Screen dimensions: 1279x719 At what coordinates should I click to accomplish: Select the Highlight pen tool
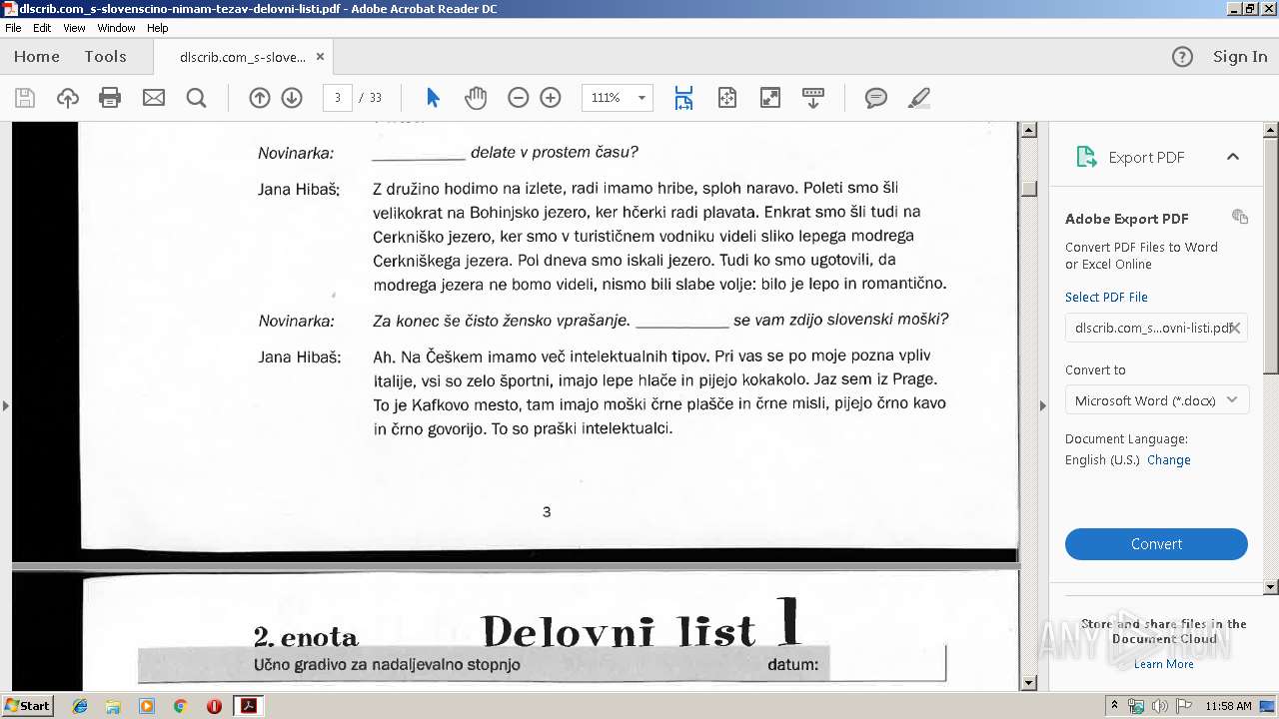tap(919, 98)
